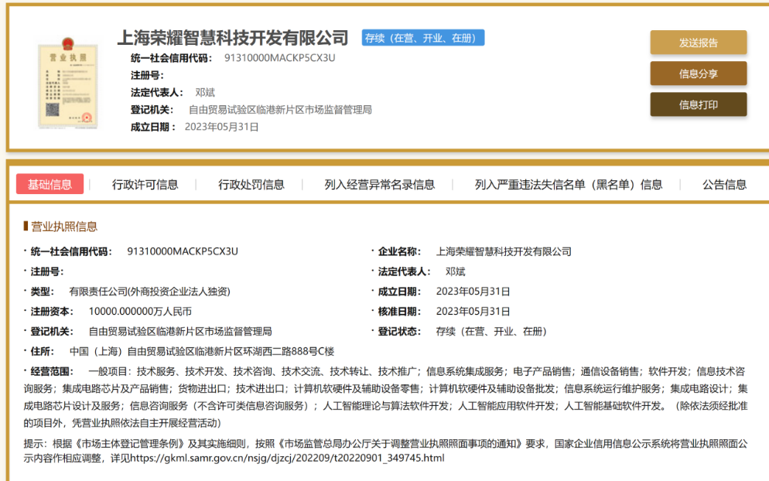Click the 经营范围 label
Image resolution: width=769 pixels, height=481 pixels.
(52, 372)
